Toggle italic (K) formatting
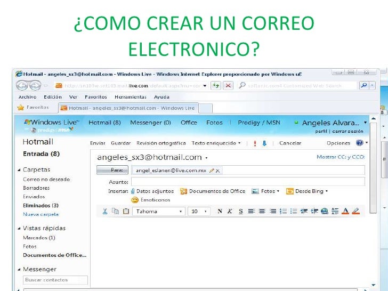Image resolution: width=388 pixels, height=291 pixels. [230, 211]
